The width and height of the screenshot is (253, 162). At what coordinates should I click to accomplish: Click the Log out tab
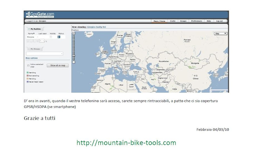219,21
